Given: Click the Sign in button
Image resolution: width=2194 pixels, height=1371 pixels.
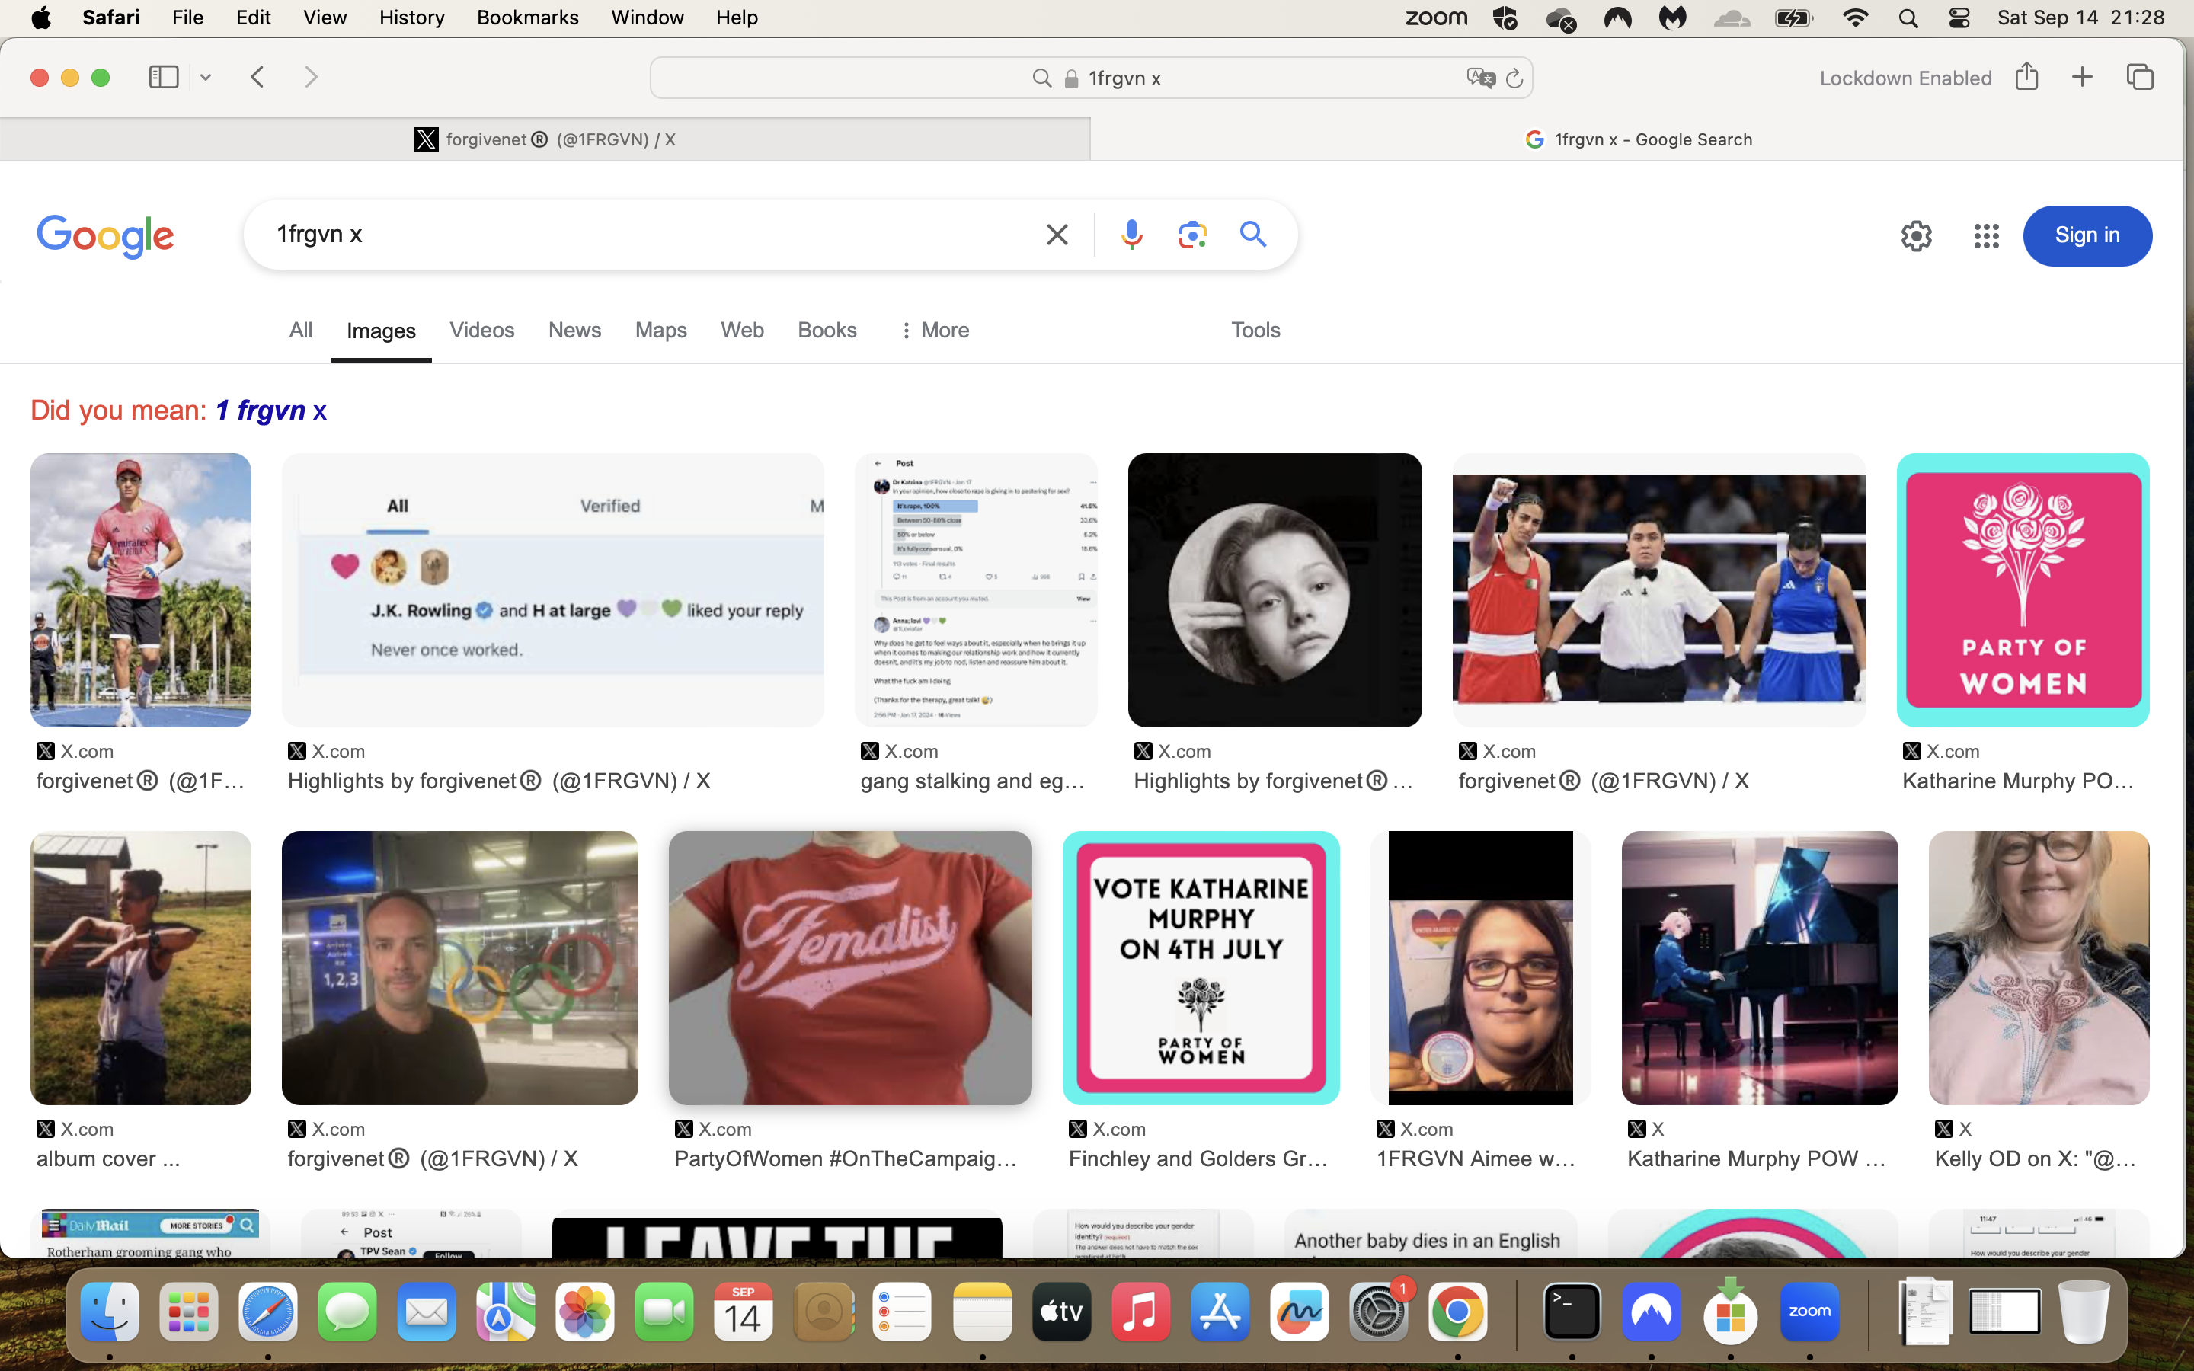Looking at the screenshot, I should coord(2087,236).
